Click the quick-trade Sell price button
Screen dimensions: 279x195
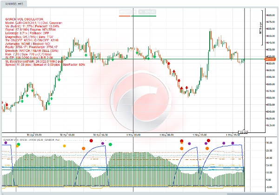tap(128, 12)
